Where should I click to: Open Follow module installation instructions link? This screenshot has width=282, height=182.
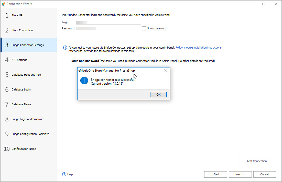pos(199,48)
